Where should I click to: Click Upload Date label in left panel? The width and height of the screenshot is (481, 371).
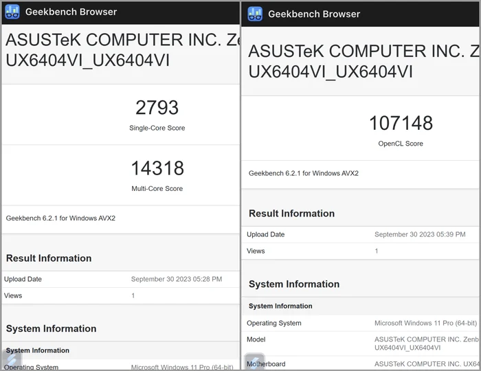23,279
